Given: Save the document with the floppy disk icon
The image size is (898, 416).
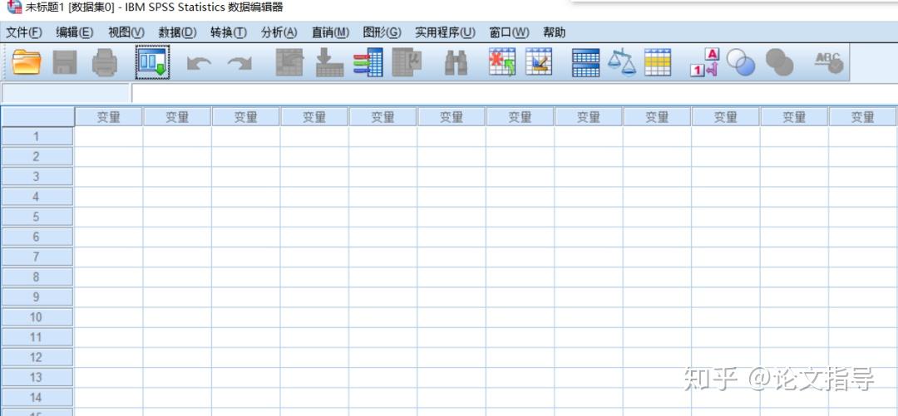Looking at the screenshot, I should click(x=65, y=62).
